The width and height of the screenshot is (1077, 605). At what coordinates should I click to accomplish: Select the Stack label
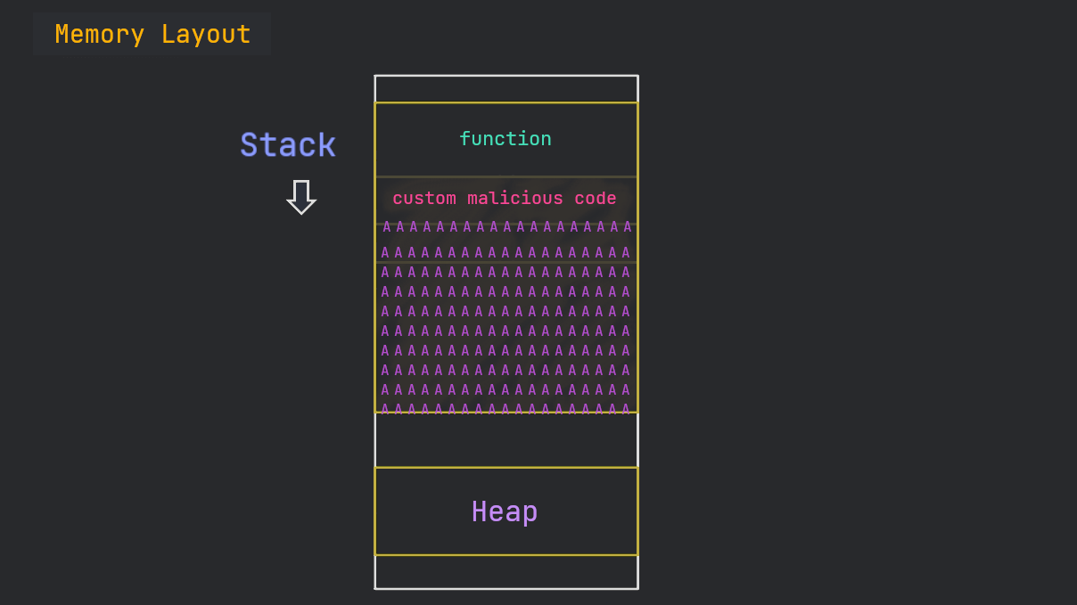click(x=287, y=145)
